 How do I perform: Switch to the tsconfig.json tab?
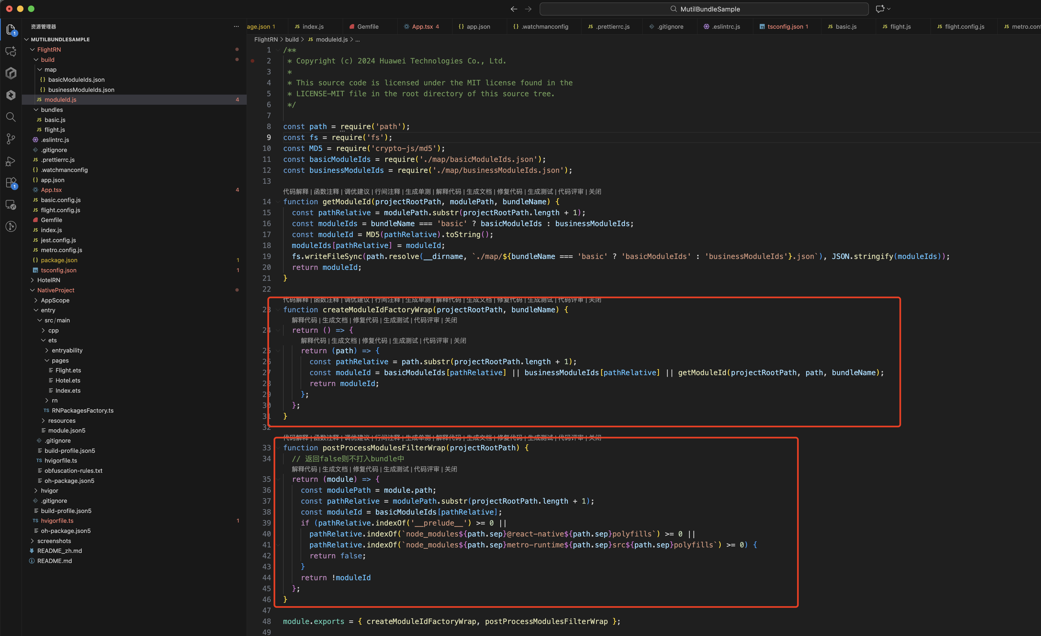(x=784, y=27)
